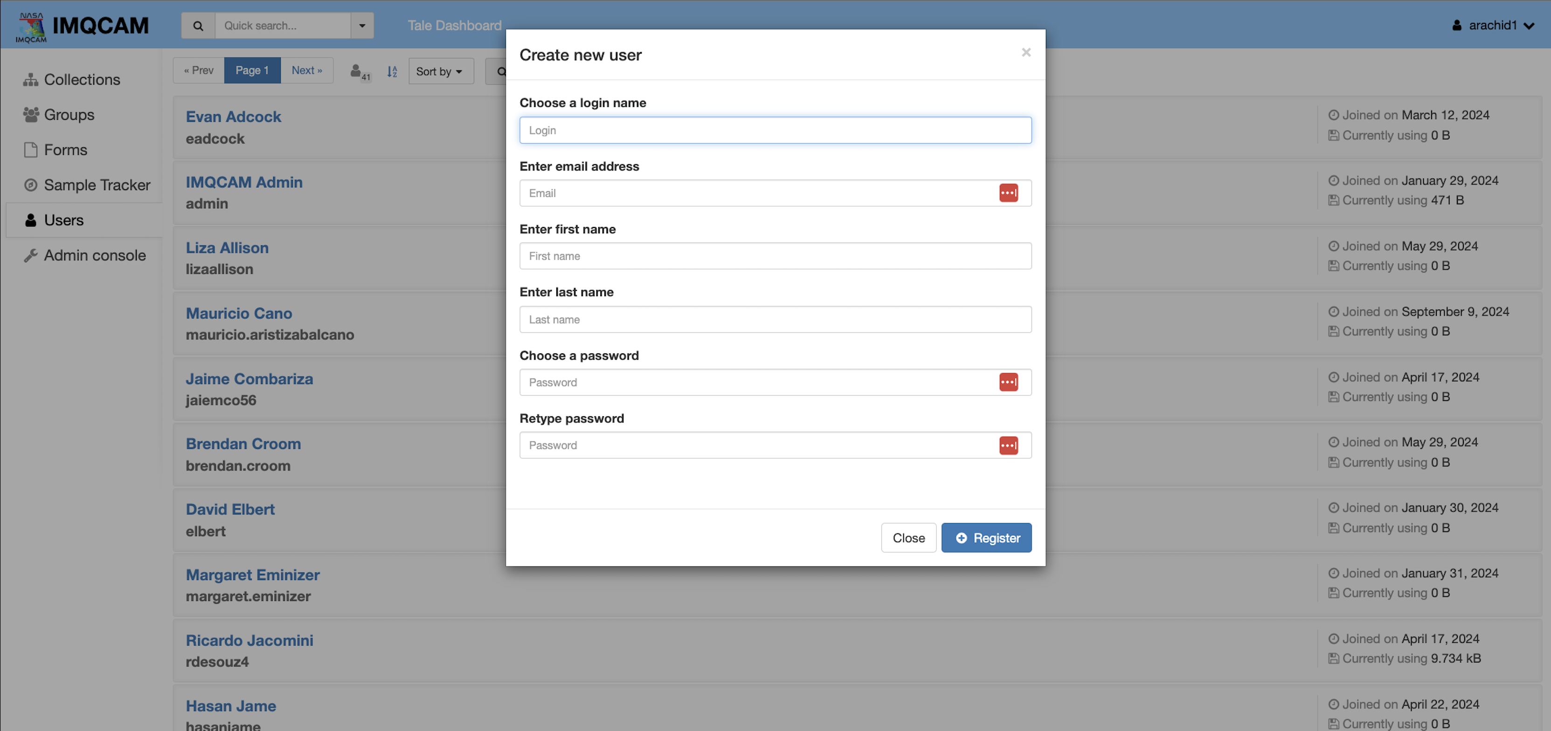The width and height of the screenshot is (1551, 731).
Task: Click into the First name field
Action: tap(775, 256)
